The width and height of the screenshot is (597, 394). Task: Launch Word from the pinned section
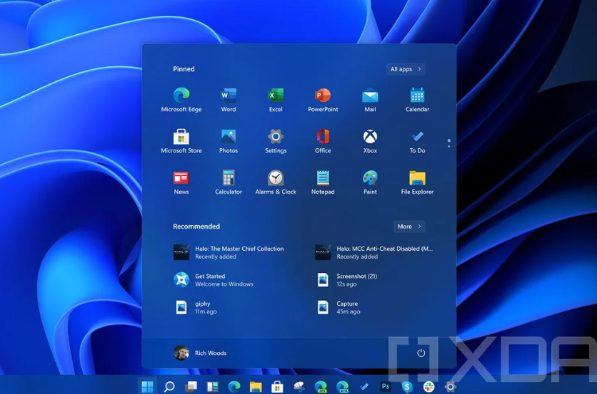(229, 100)
